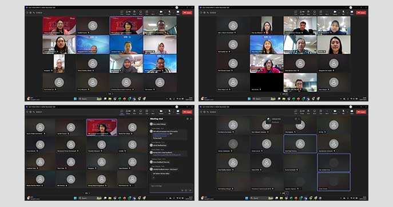
Task: Open the highlighted Chat toolbar button beside Meeting chat
Action: coord(121,112)
